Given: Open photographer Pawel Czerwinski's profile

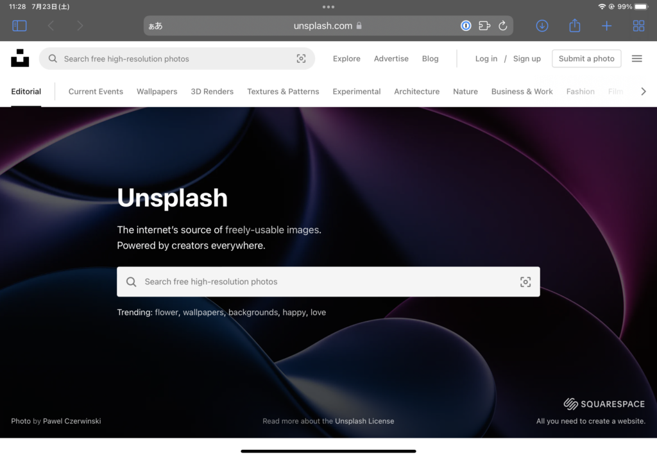Looking at the screenshot, I should (72, 421).
